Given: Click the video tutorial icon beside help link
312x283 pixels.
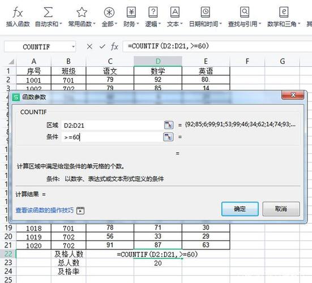Looking at the screenshot, I should click(80, 211).
